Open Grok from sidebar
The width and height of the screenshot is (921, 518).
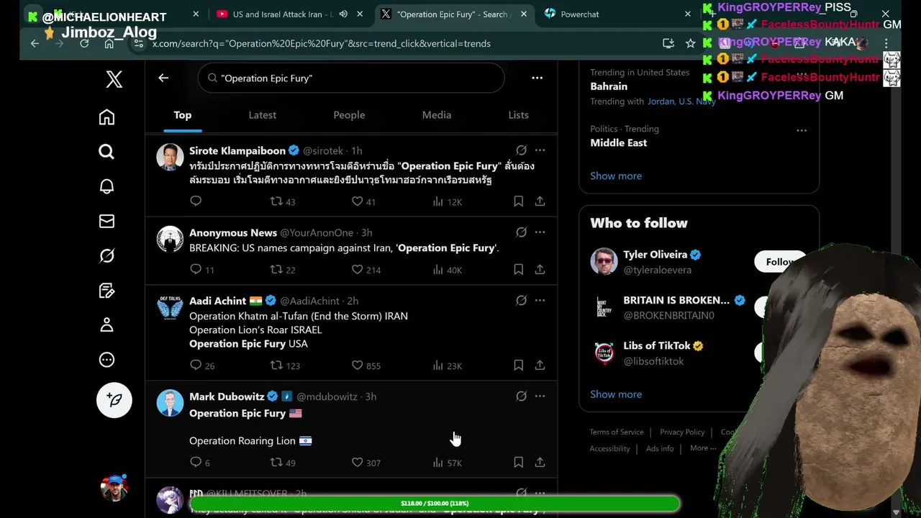(x=106, y=255)
